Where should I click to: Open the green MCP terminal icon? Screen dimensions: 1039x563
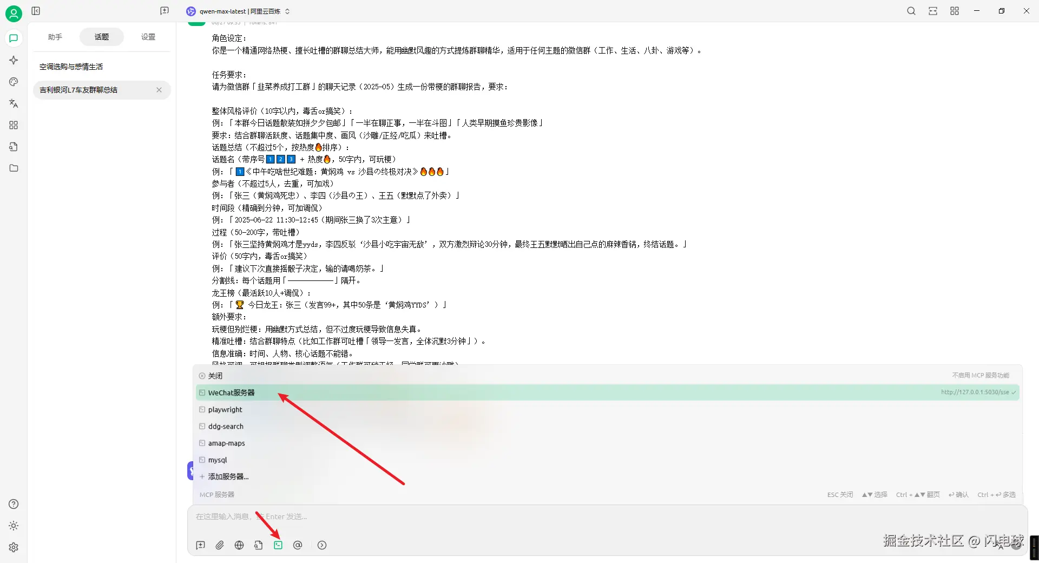(278, 545)
